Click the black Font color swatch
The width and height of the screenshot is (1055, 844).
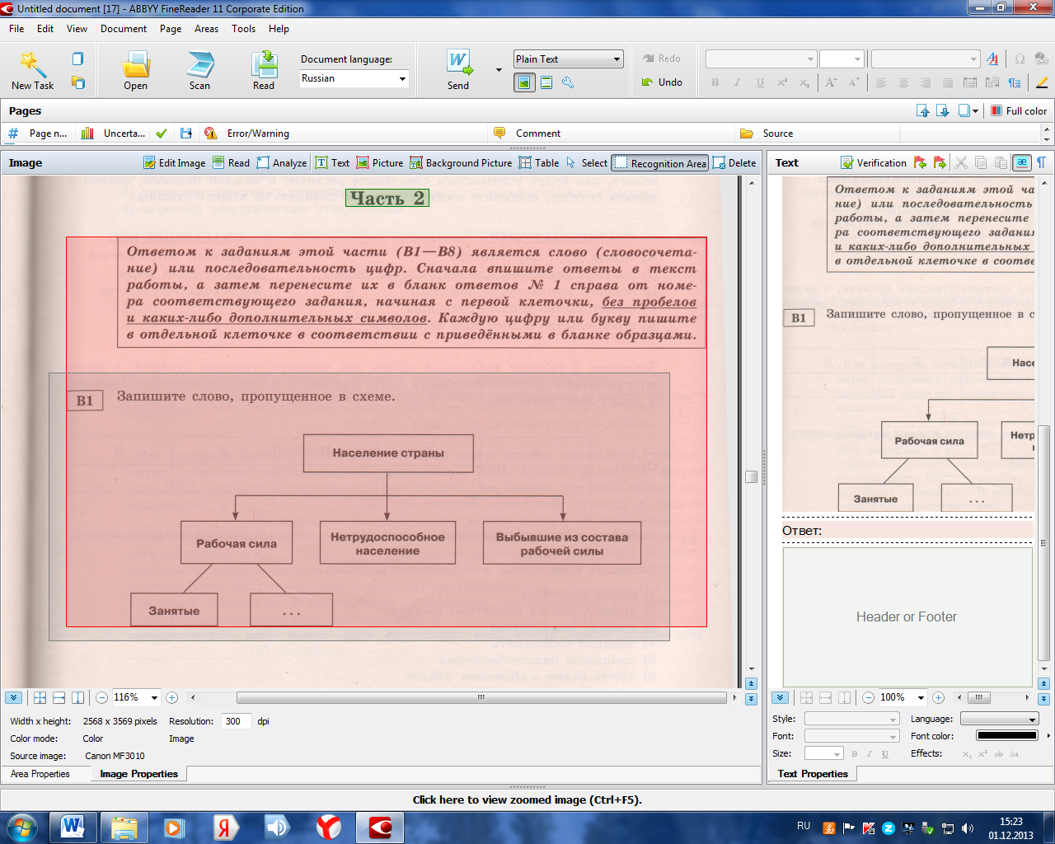(x=1007, y=735)
